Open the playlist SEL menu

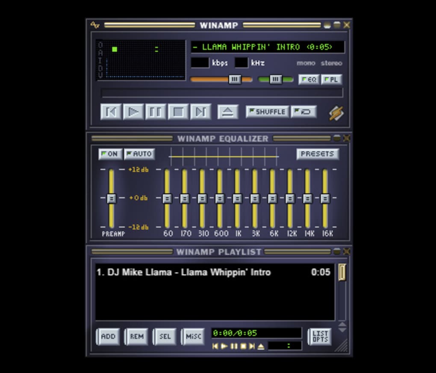pos(165,337)
